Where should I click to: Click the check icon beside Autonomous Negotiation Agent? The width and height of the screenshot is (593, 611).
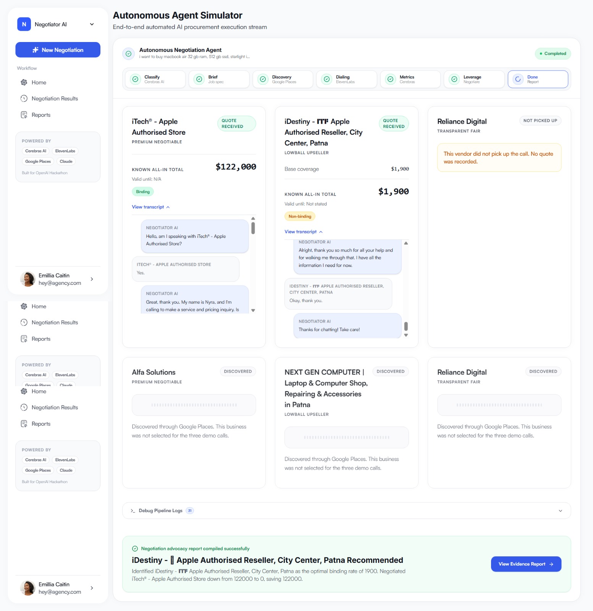coord(129,54)
